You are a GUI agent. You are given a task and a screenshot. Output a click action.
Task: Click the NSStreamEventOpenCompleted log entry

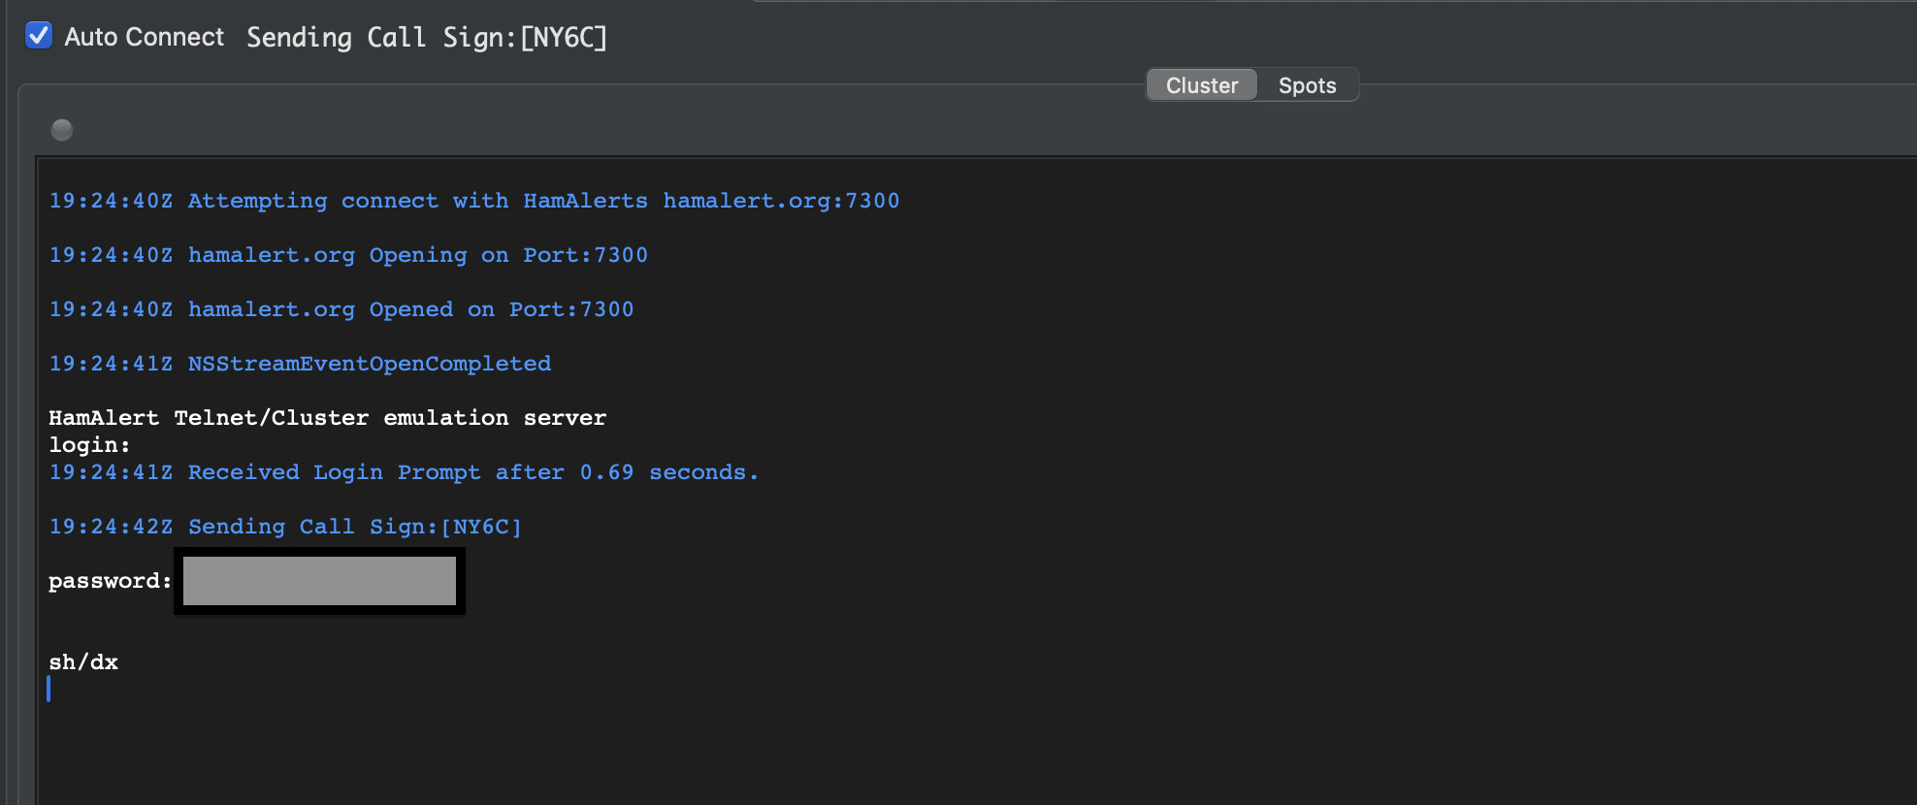[x=369, y=364]
